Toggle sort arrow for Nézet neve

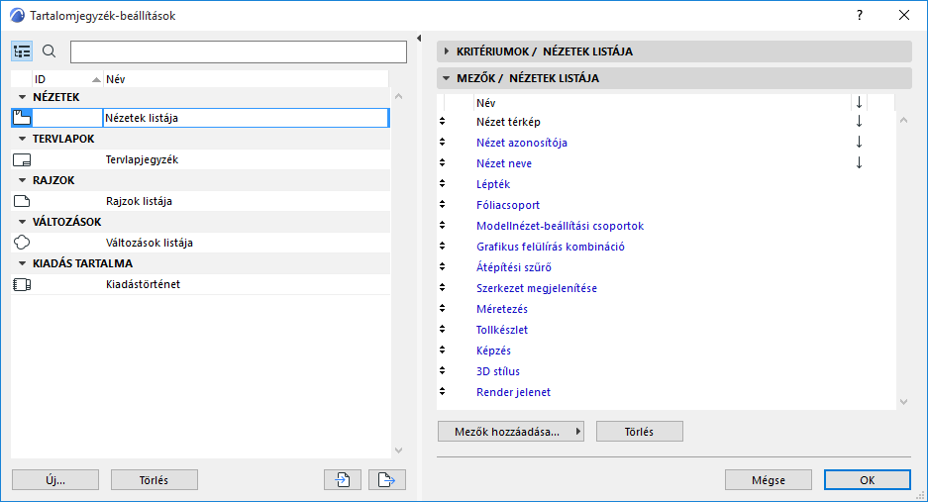pyautogui.click(x=859, y=163)
